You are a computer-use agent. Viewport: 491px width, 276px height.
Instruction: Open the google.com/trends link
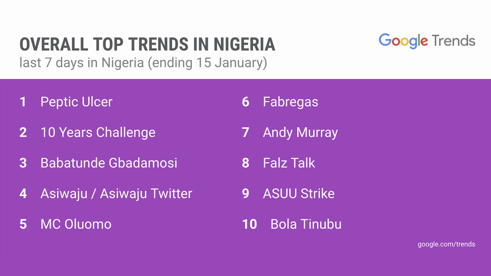(446, 244)
